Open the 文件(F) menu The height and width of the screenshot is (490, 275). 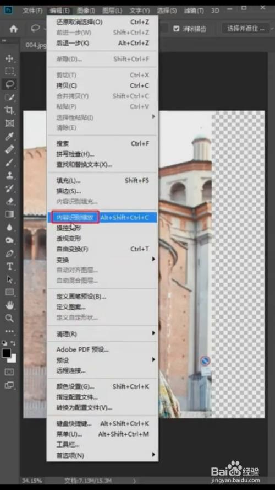coord(32,10)
